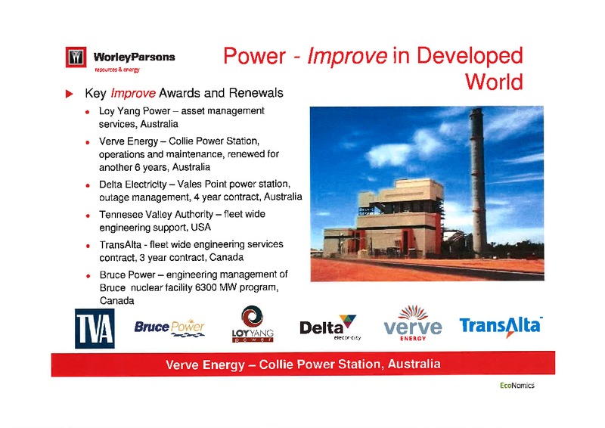Select the Loy Yang Power bullet text
Viewport: 605px width, 428px height.
click(181, 117)
